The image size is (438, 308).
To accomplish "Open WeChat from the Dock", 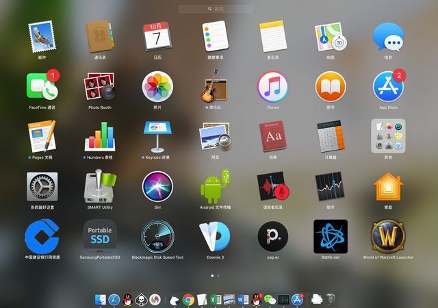I will (x=270, y=300).
